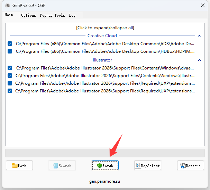Select the Creative Cloud group header
The image size is (210, 190).
[x=102, y=36]
